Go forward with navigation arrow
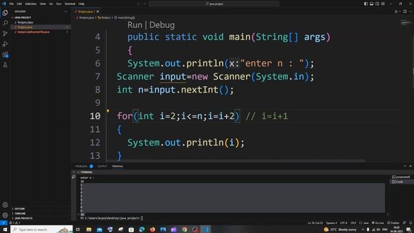 point(145,4)
